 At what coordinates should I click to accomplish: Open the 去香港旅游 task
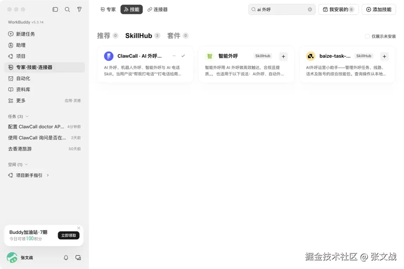(45, 149)
